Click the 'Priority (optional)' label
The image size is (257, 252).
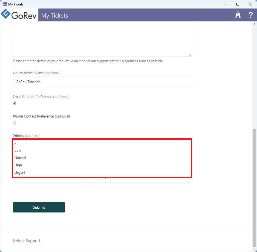point(27,136)
